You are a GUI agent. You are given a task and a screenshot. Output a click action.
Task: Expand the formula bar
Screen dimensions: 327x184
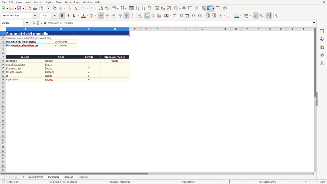click(x=314, y=23)
